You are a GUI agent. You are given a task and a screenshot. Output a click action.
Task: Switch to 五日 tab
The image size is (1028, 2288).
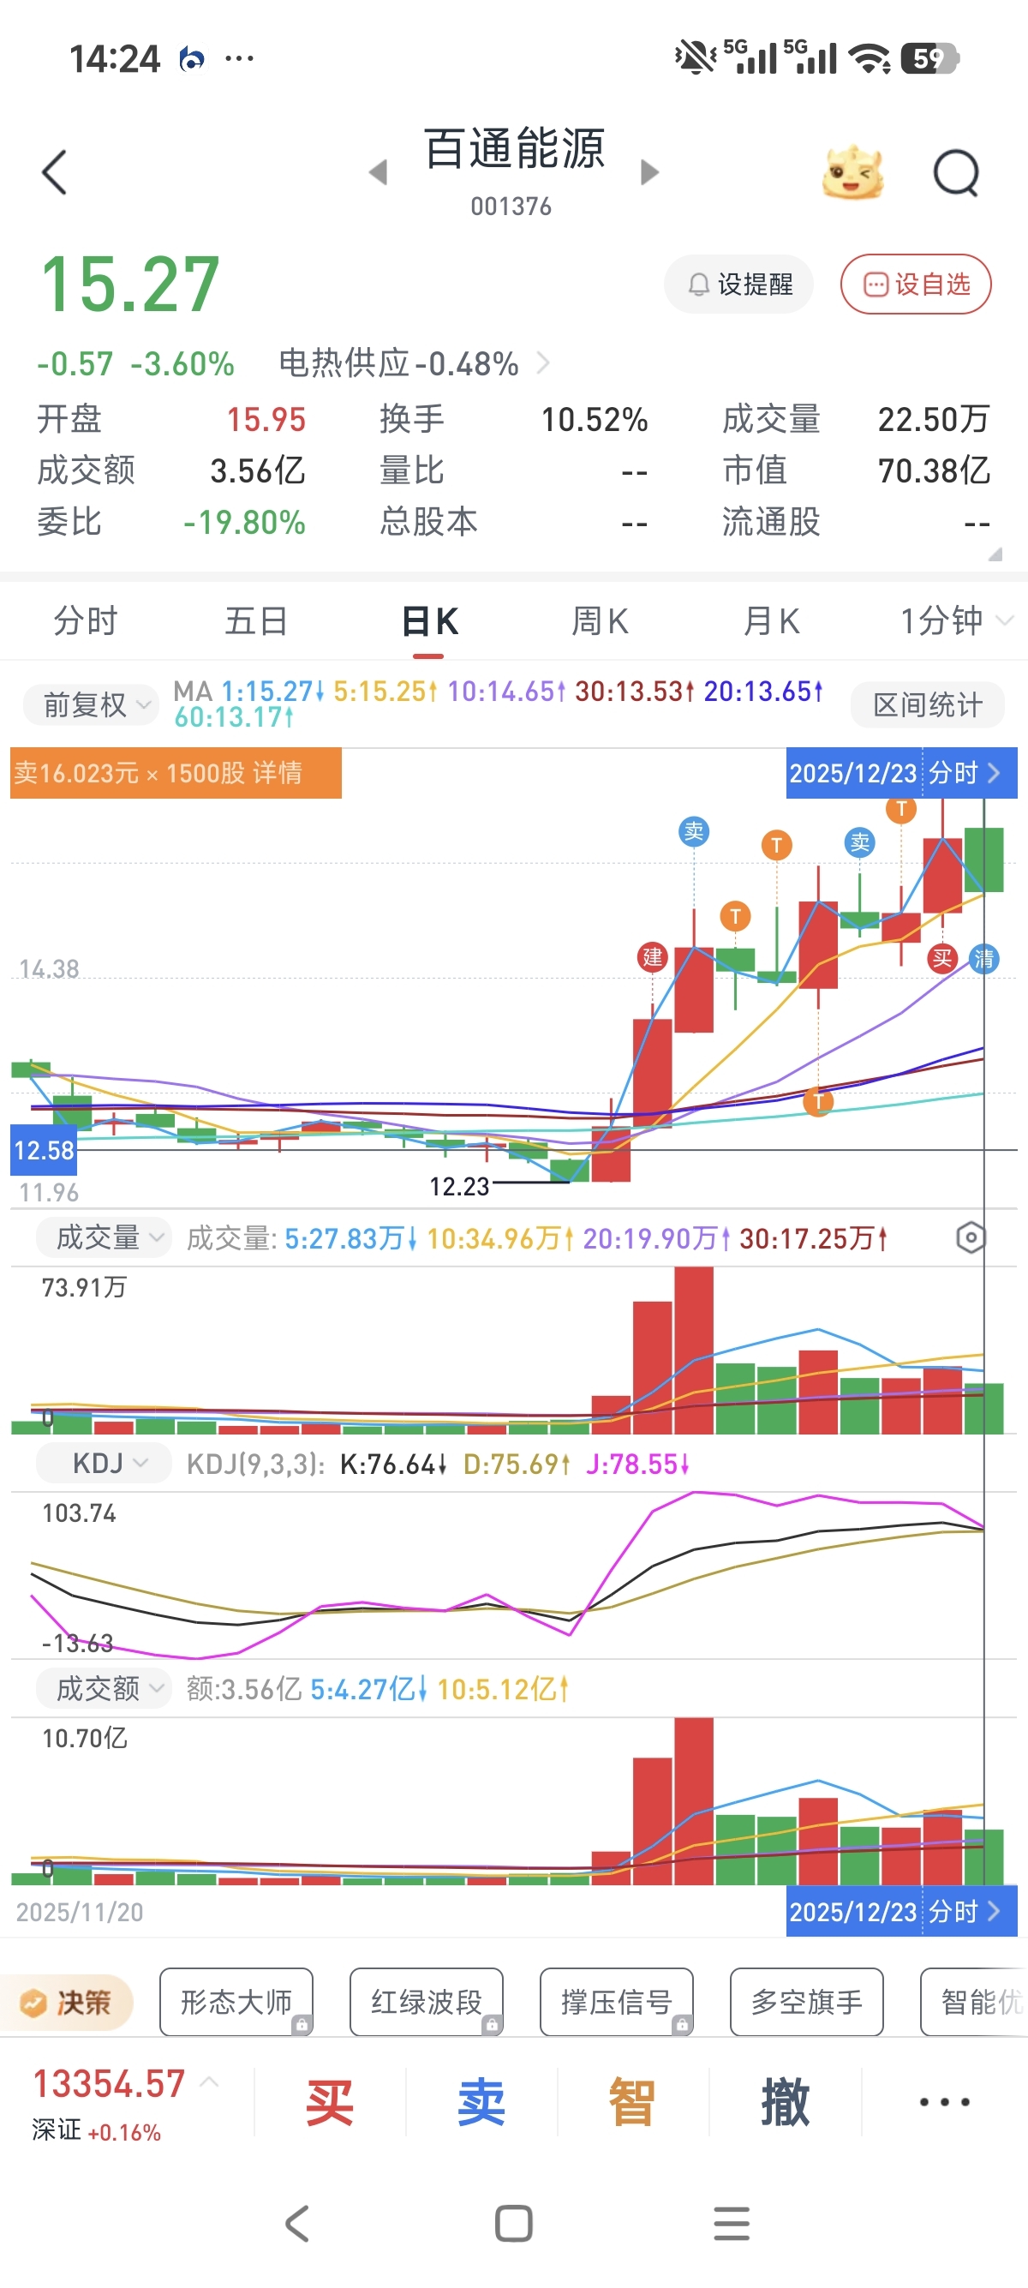tap(256, 621)
